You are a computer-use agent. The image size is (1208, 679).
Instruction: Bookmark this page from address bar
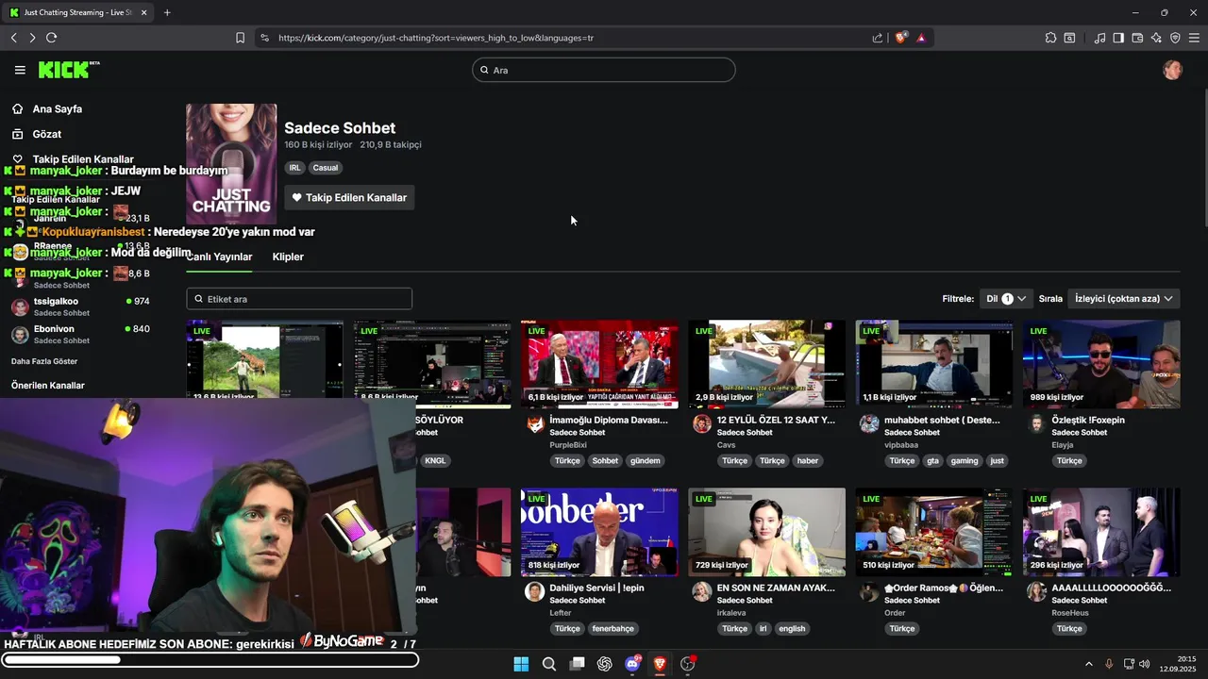click(240, 38)
